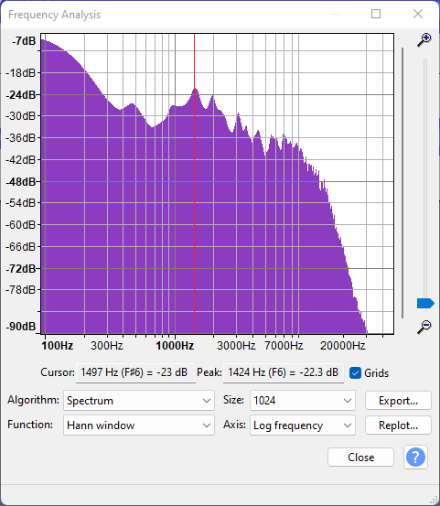Open the Size dropdown showing 1024

(303, 401)
